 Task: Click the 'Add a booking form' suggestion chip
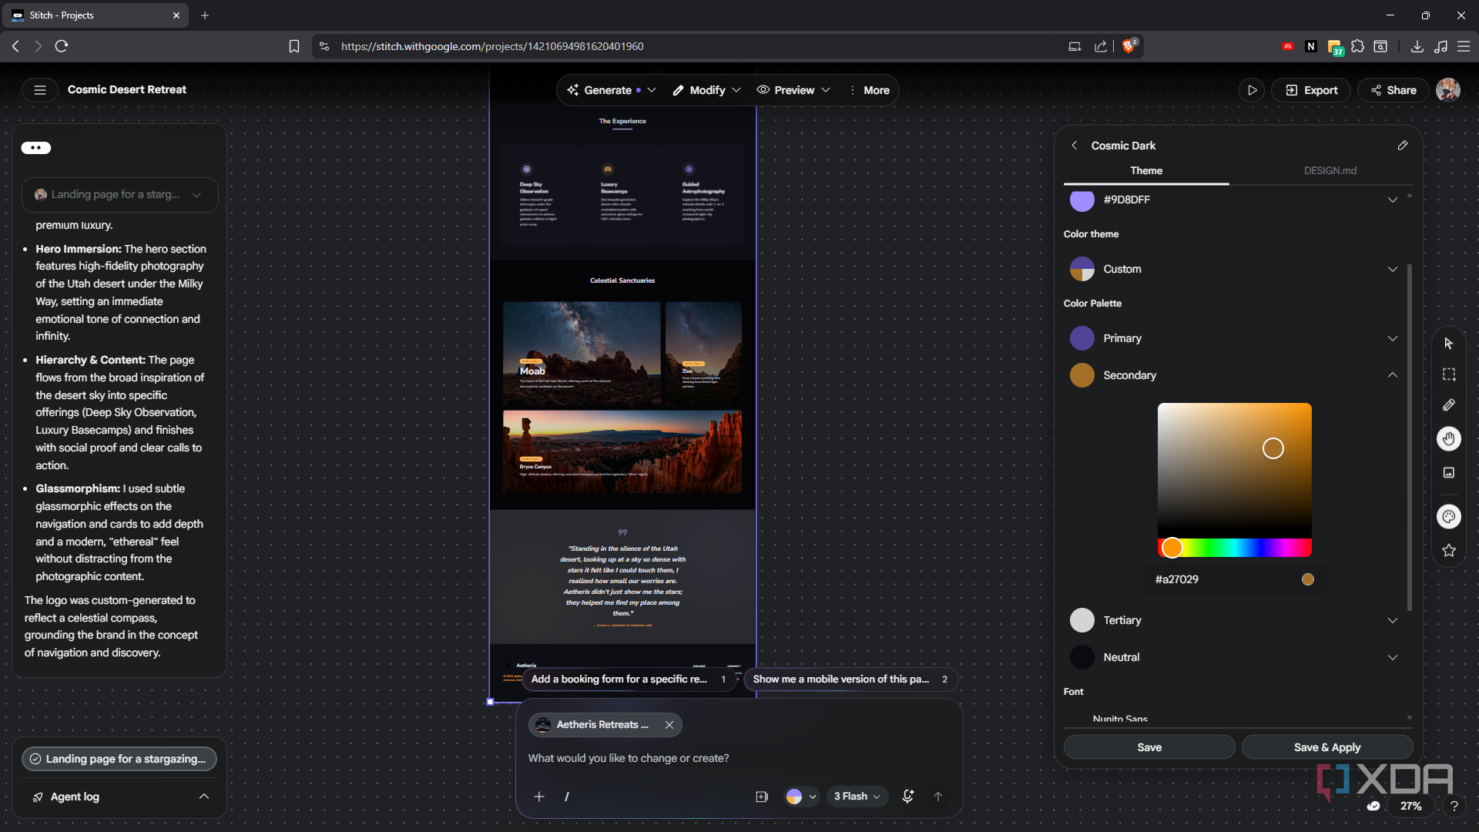(629, 679)
